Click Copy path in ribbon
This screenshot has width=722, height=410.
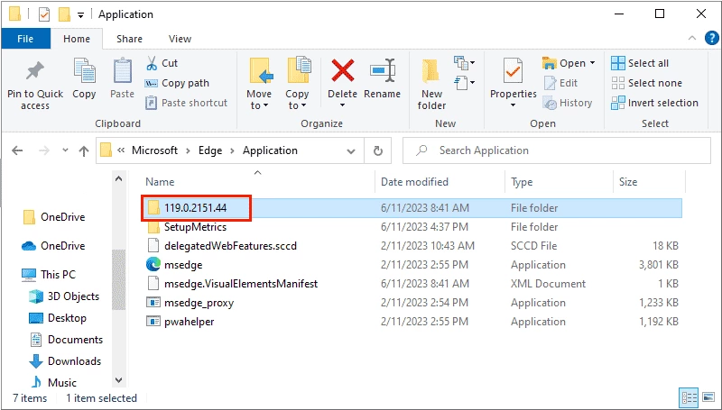coord(177,83)
